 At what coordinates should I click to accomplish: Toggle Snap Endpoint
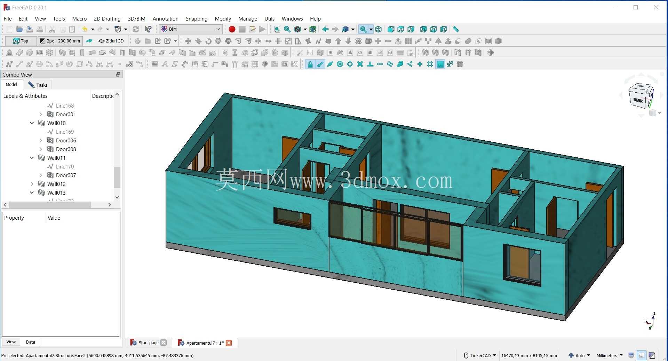(x=320, y=64)
